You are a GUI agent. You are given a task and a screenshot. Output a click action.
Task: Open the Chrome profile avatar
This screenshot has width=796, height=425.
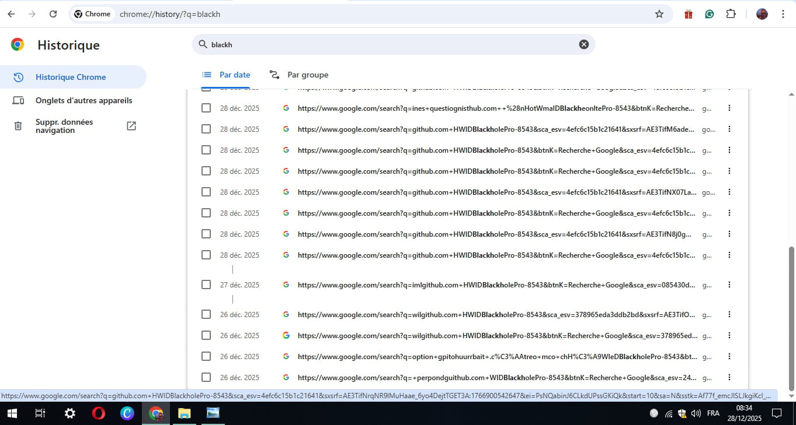[762, 14]
